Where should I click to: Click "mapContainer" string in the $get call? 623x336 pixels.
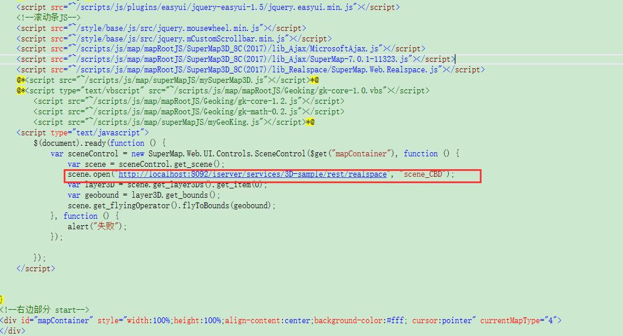[361, 153]
